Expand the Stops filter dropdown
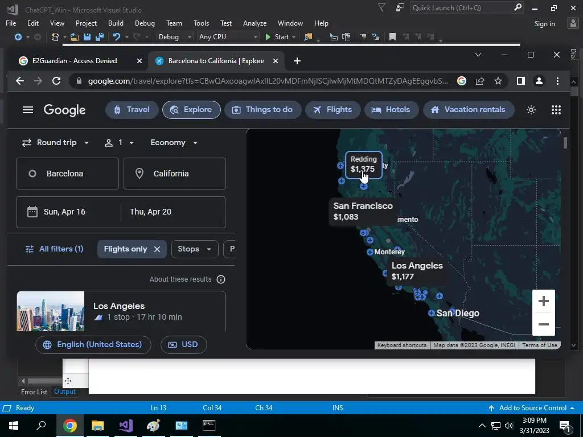 pos(195,249)
